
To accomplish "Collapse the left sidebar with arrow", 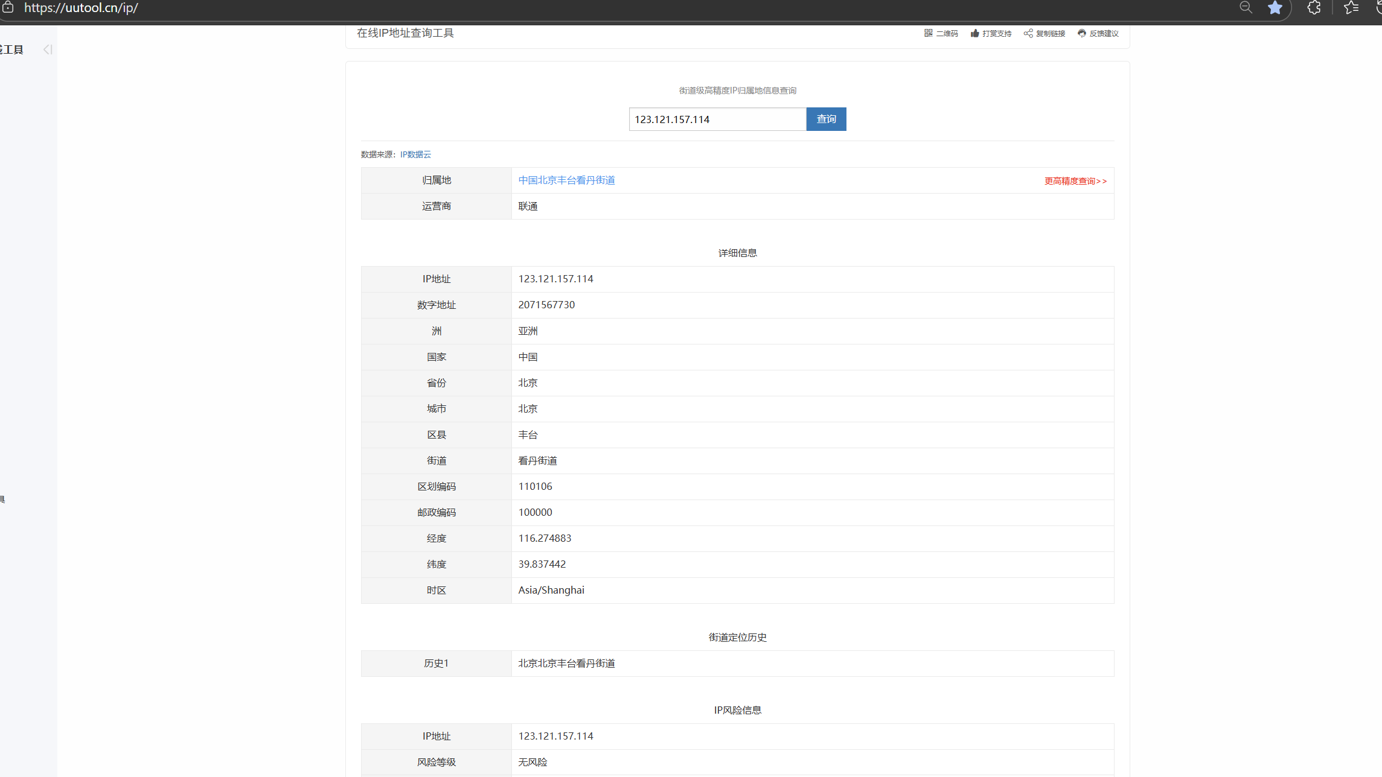I will (48, 49).
